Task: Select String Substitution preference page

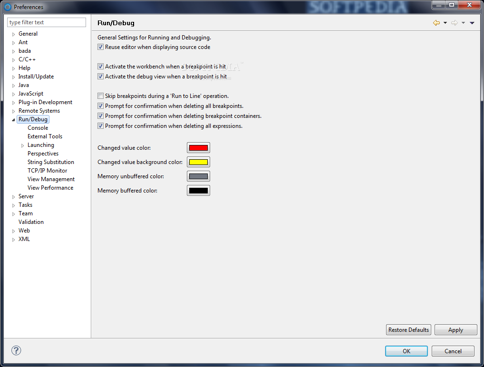Action: click(x=50, y=162)
